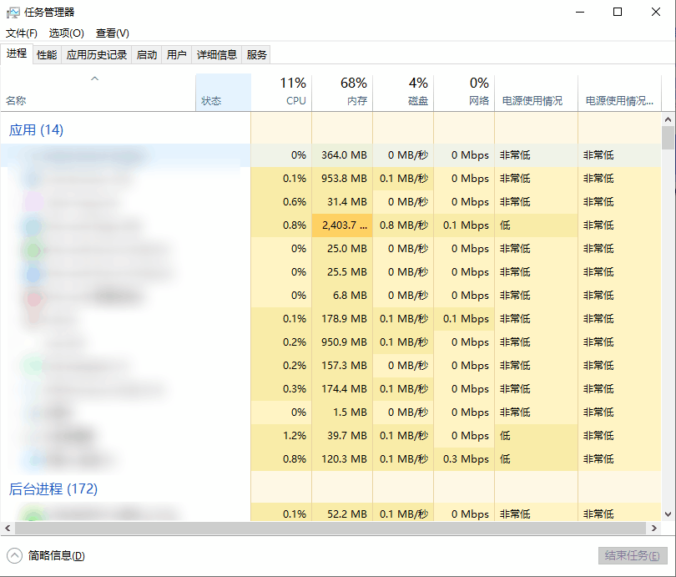The height and width of the screenshot is (577, 676).
Task: Click the highlighted 2,403.7 memory cell
Action: click(x=342, y=225)
